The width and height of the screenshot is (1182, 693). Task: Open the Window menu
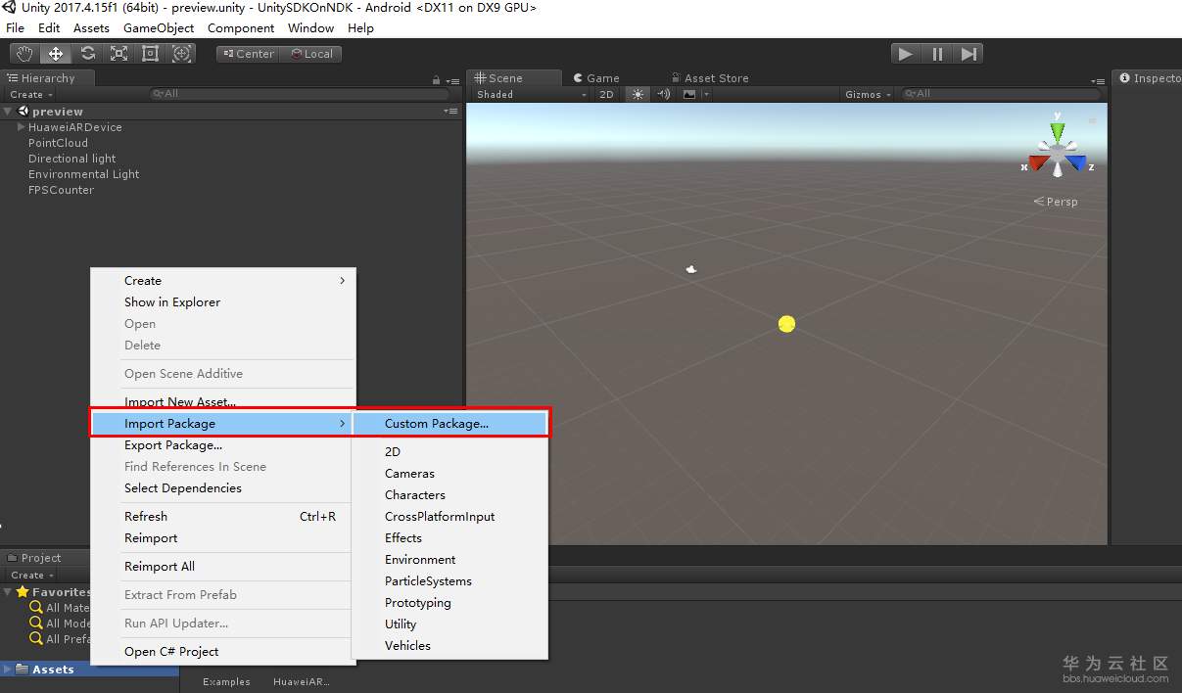311,28
